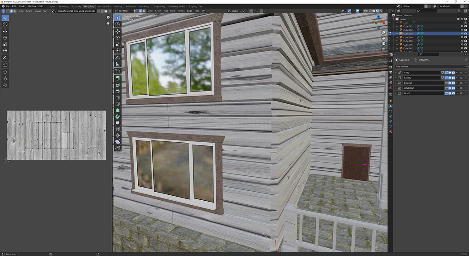Switch to the Geometry Nodes workspace tab
Image resolution: width=469 pixels, height=256 pixels.
(x=176, y=6)
